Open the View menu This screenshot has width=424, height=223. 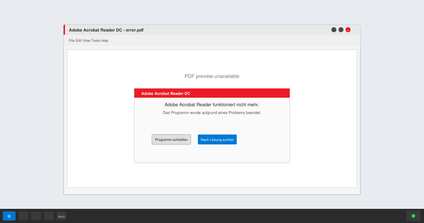coord(87,41)
